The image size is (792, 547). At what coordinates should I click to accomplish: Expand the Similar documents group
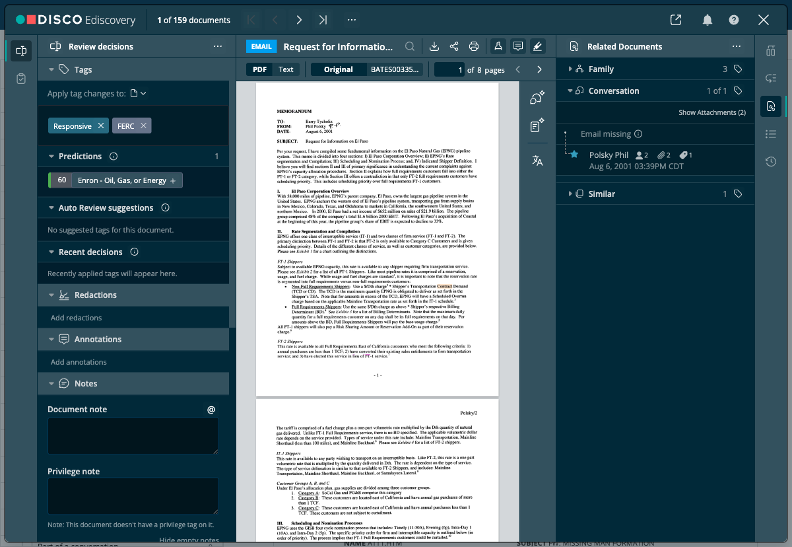(570, 194)
